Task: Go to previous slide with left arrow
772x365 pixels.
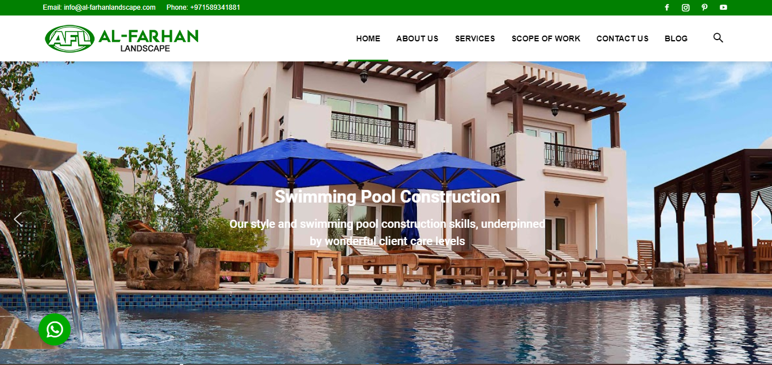Action: (x=18, y=219)
